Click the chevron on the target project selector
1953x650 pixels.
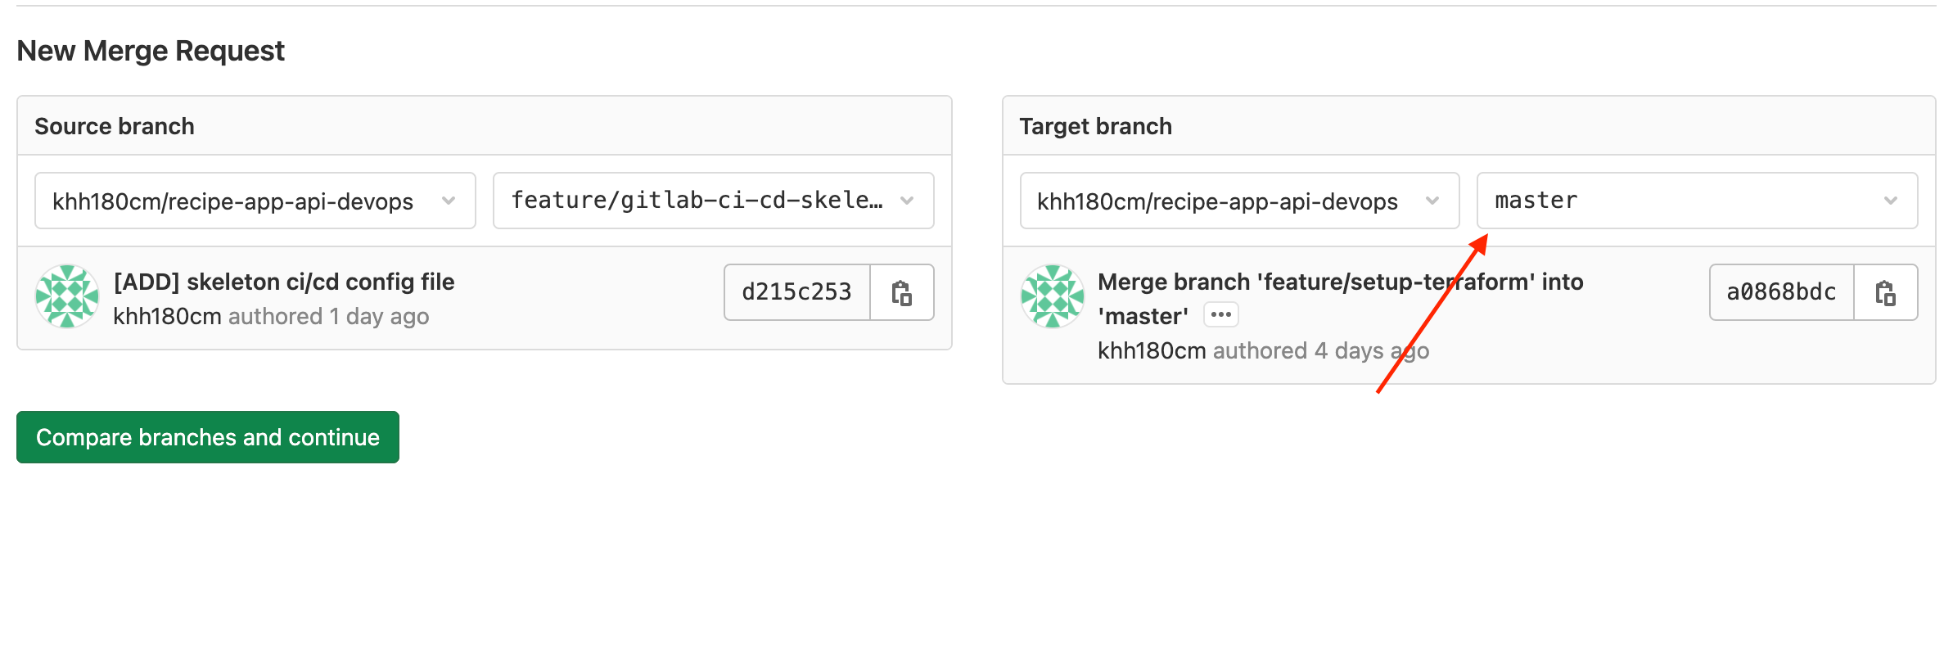pos(1432,201)
